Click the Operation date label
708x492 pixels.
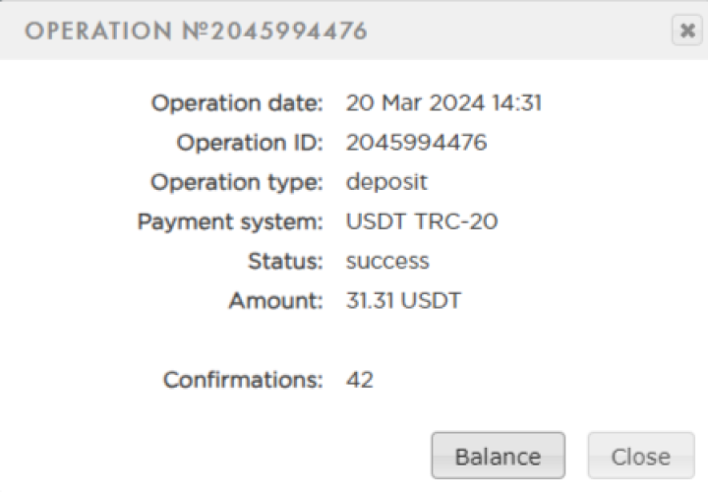tap(237, 102)
